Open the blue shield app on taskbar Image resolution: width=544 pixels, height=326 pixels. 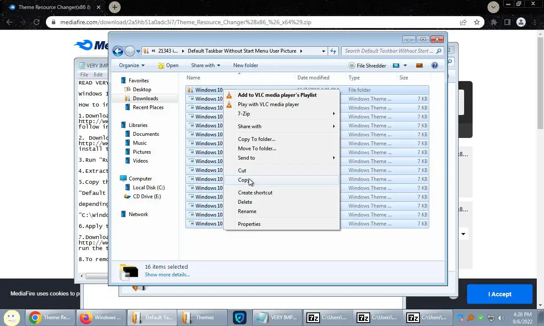click(x=240, y=318)
